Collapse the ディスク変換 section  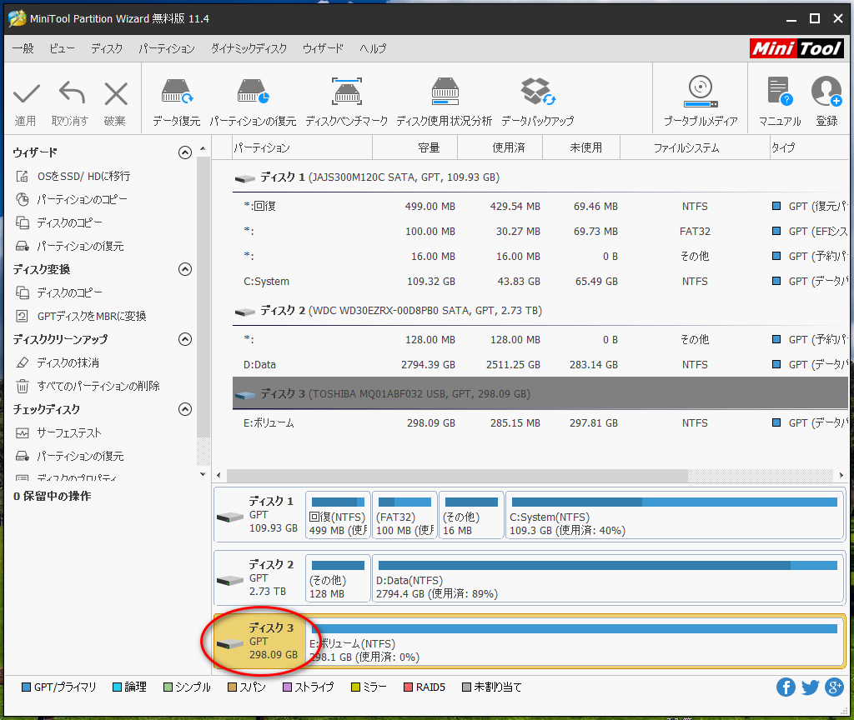coord(185,269)
